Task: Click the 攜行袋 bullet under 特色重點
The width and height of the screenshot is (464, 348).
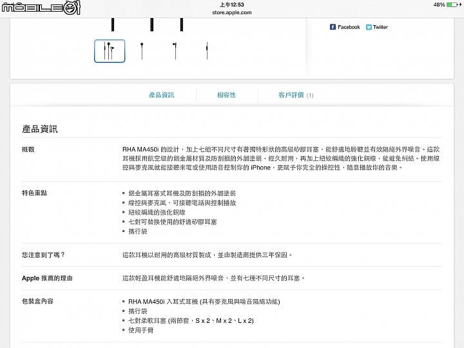Action: 138,231
